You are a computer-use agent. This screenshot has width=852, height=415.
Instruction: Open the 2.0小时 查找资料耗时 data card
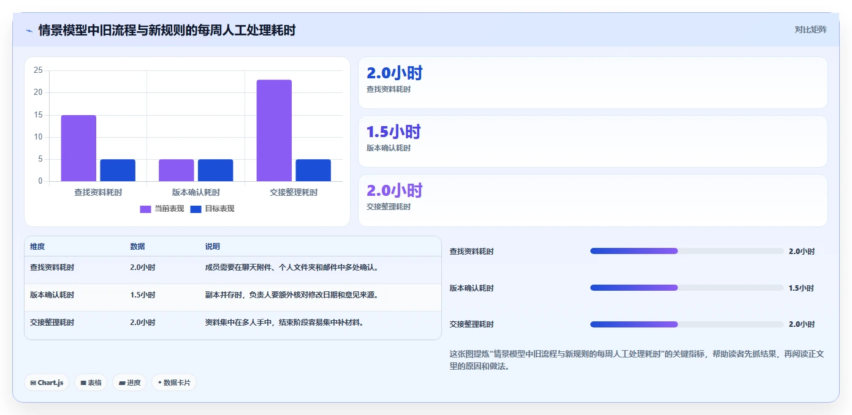click(x=593, y=83)
